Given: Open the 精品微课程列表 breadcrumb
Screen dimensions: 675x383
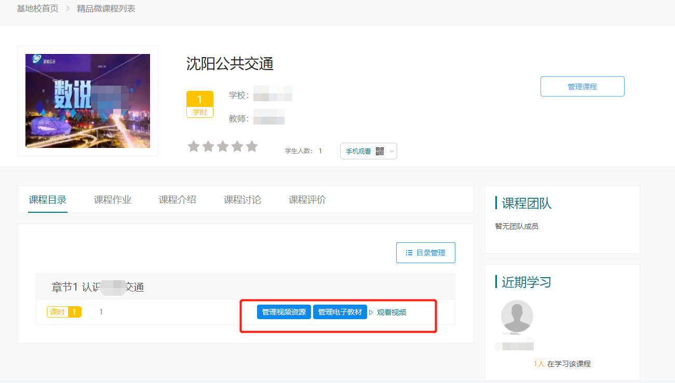Looking at the screenshot, I should pyautogui.click(x=106, y=9).
